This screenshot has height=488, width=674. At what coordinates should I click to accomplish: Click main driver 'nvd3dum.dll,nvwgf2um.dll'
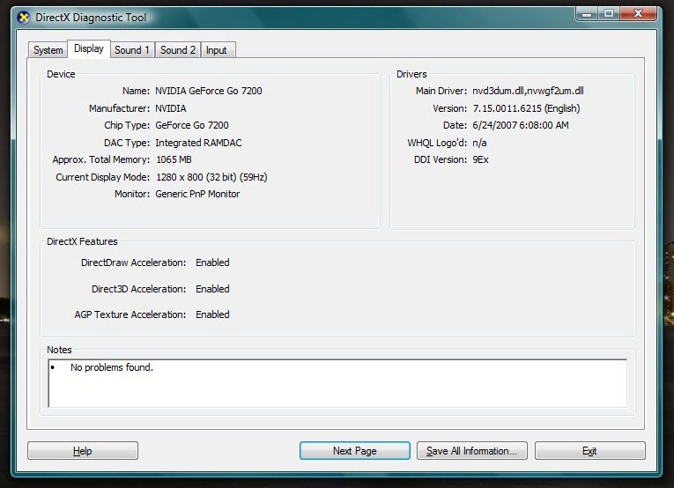pyautogui.click(x=528, y=91)
